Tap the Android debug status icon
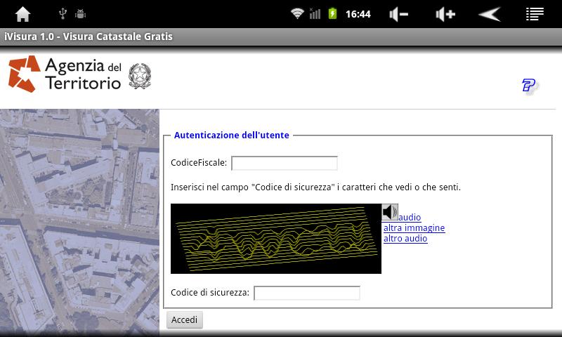Image resolution: width=562 pixels, height=337 pixels. pyautogui.click(x=80, y=14)
